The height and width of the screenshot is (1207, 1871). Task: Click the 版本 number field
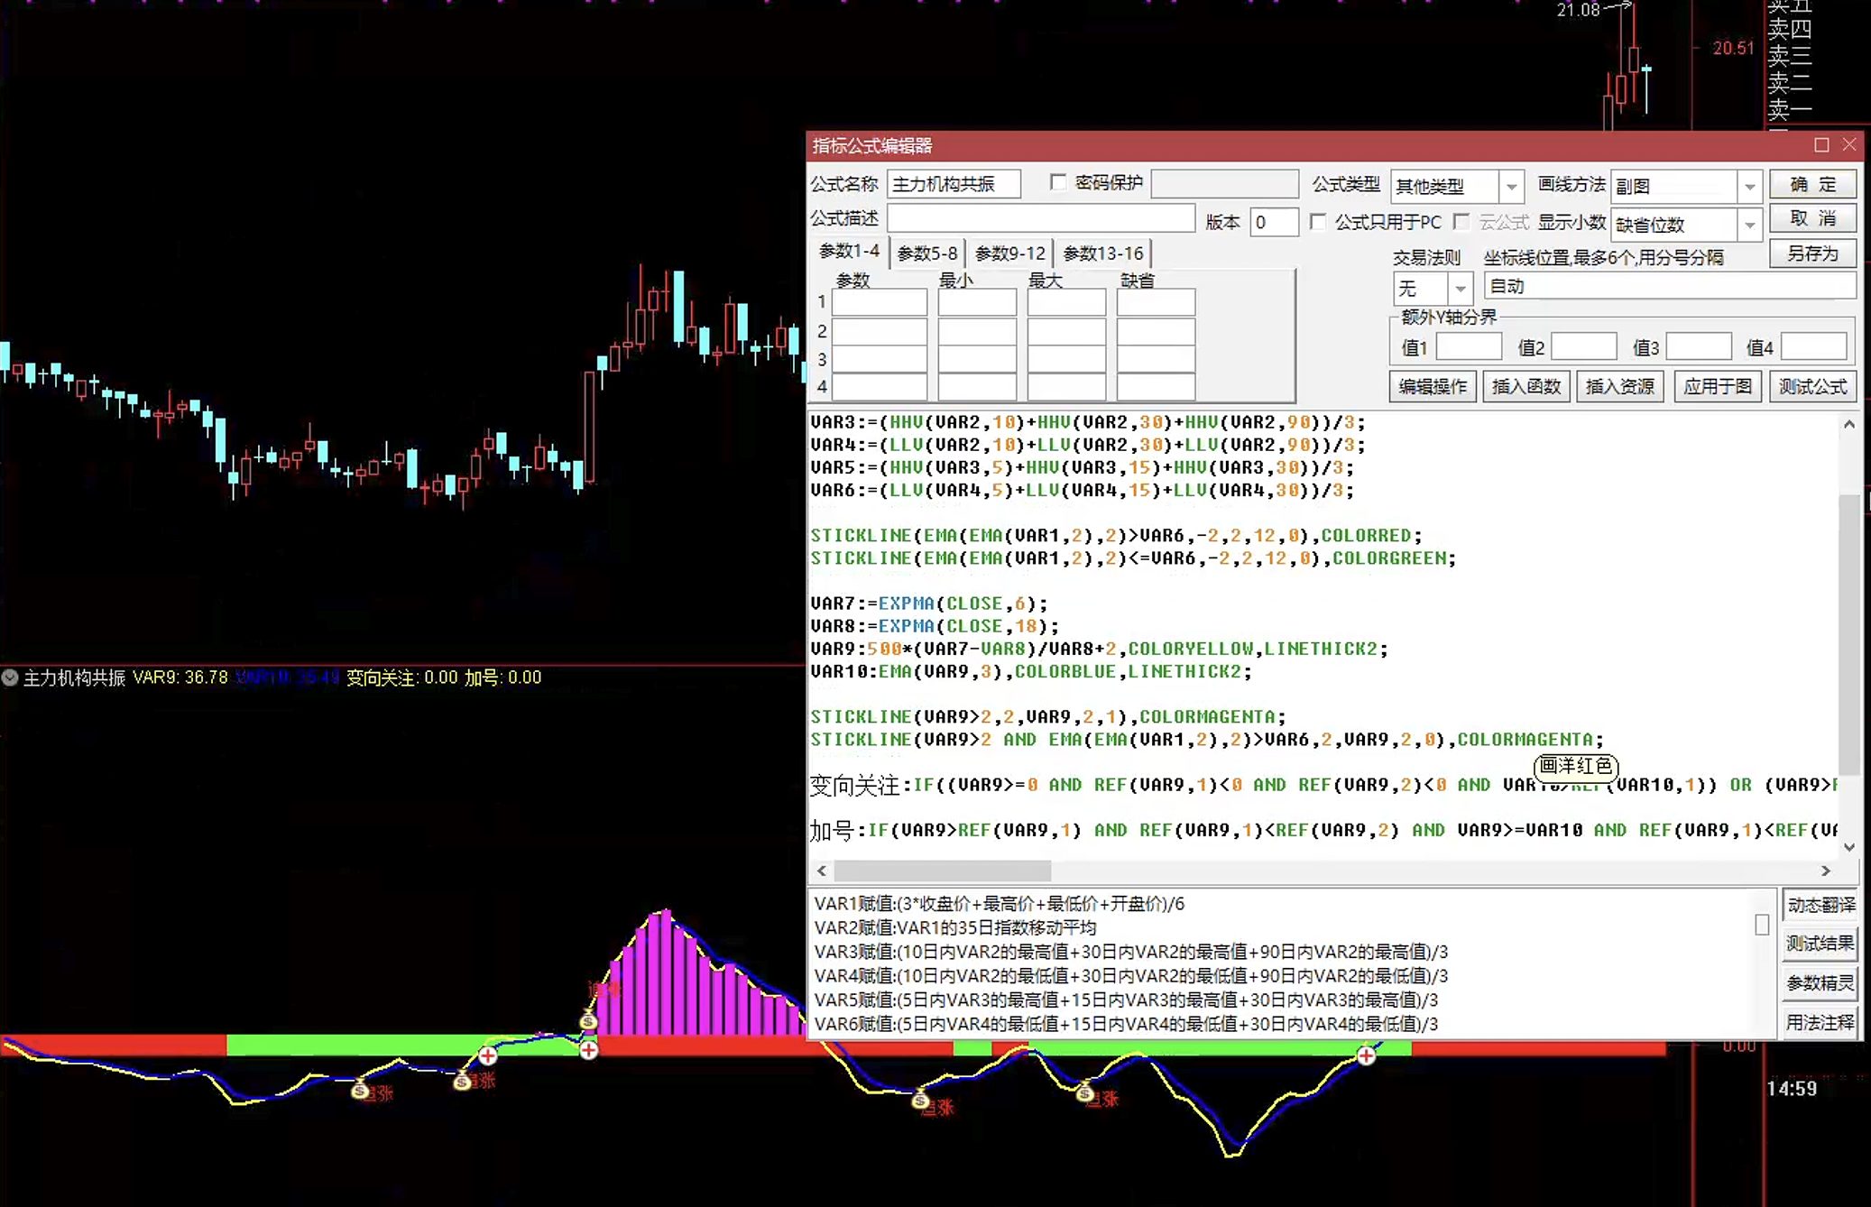pyautogui.click(x=1274, y=222)
